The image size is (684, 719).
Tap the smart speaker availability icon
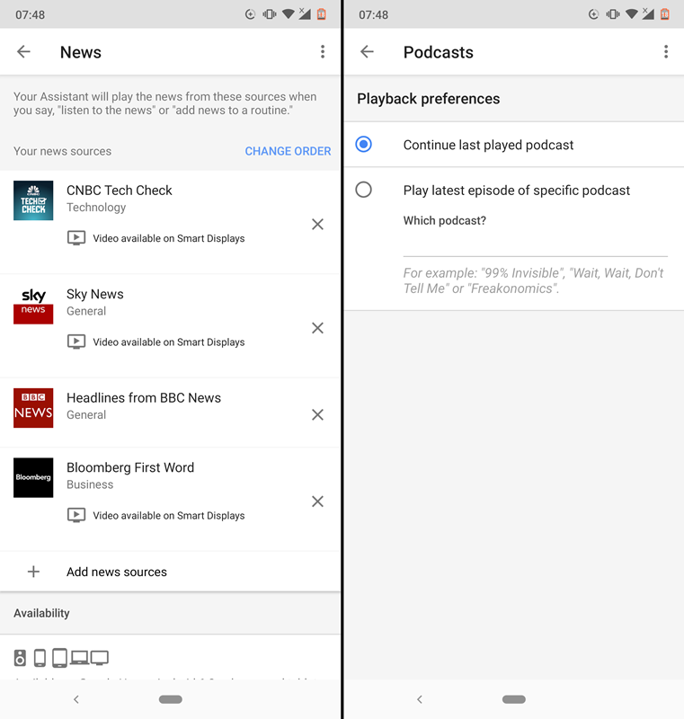pos(20,658)
